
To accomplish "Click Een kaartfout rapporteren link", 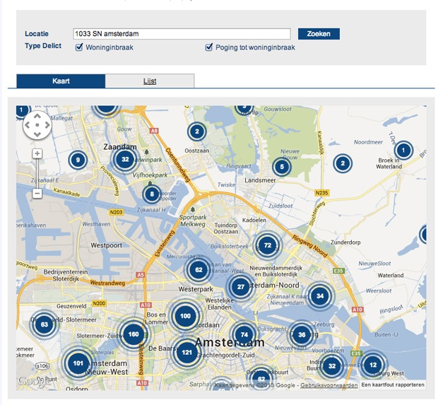I will coord(393,385).
